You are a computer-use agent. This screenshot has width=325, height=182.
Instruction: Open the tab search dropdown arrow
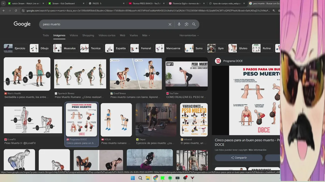coord(3,4)
